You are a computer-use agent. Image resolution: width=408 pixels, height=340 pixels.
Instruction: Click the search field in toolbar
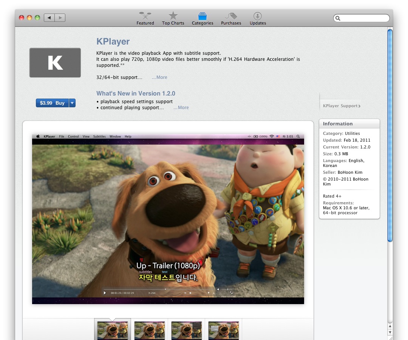363,18
